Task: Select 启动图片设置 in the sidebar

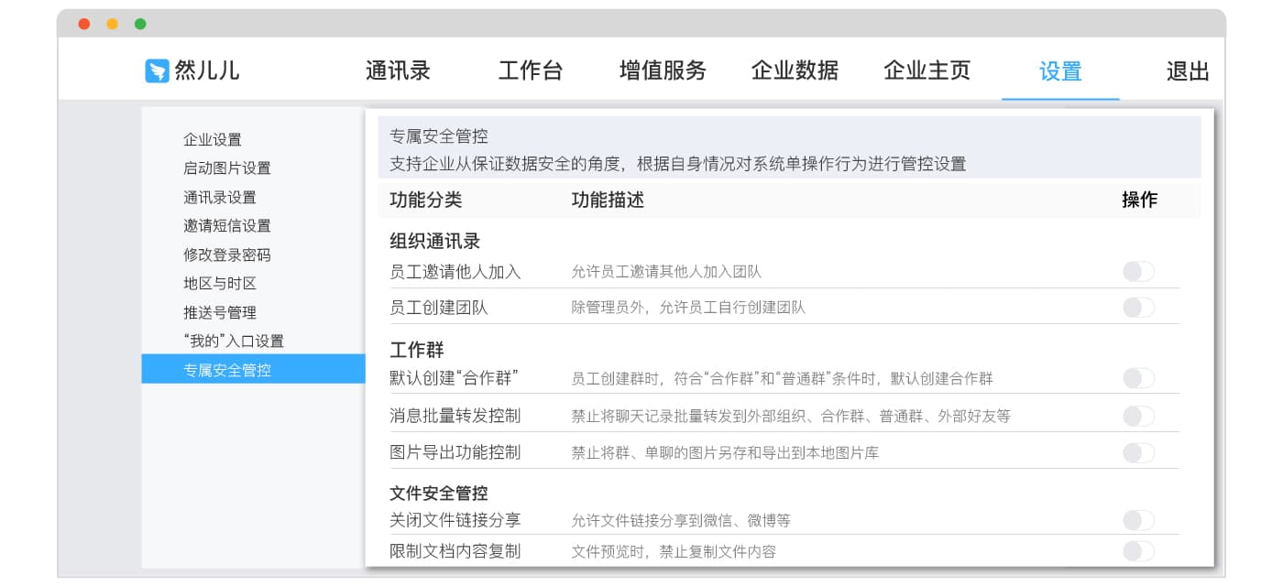Action: (227, 168)
